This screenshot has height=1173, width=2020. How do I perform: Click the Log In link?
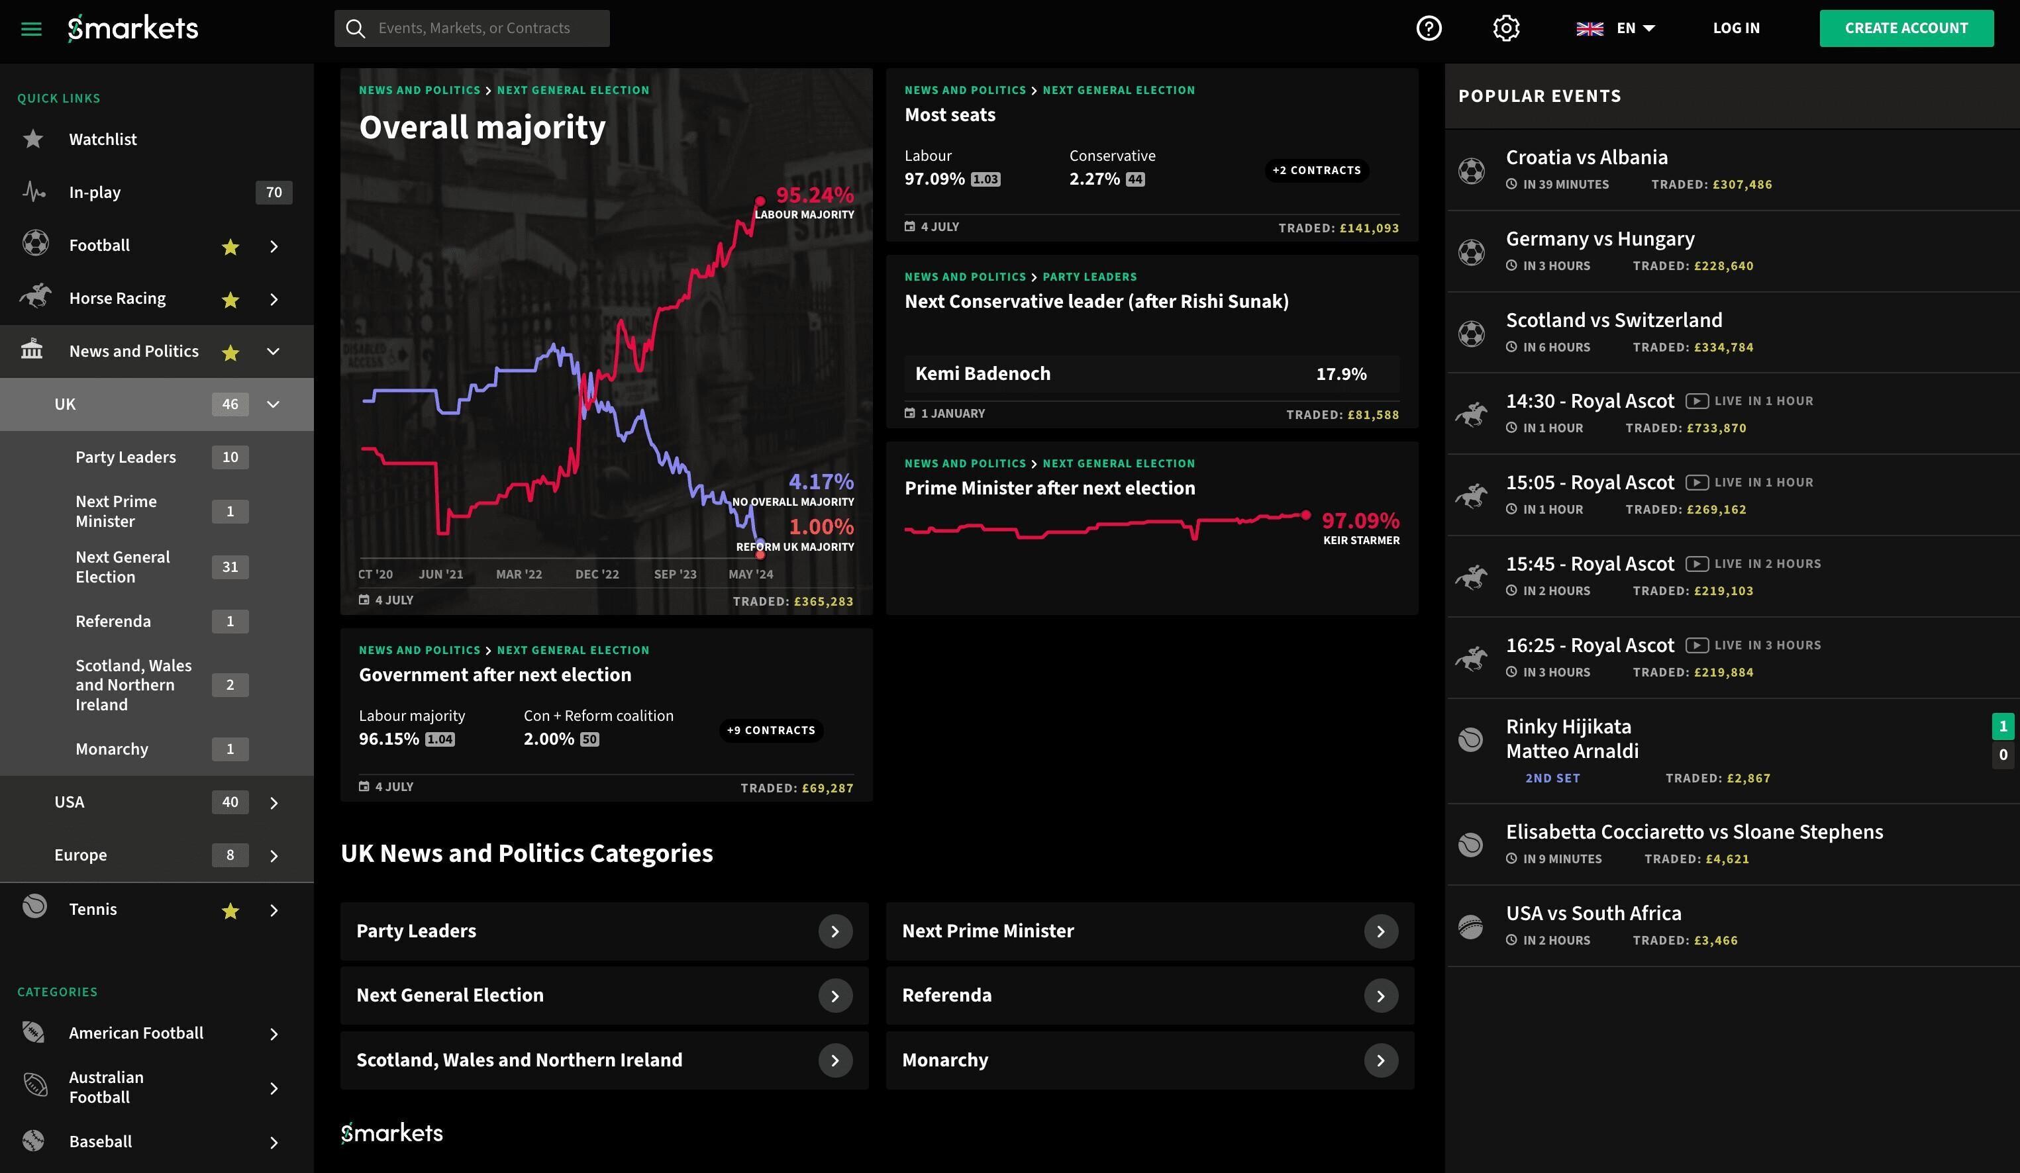coord(1737,28)
